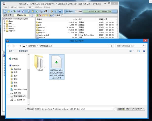
Task: Open the 文件(F) menu
Action: [x=6, y=8]
